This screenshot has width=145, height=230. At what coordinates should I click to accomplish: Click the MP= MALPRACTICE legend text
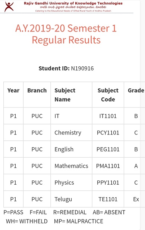pos(79,221)
